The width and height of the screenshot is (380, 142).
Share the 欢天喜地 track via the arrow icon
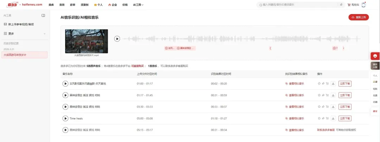[x=323, y=84]
